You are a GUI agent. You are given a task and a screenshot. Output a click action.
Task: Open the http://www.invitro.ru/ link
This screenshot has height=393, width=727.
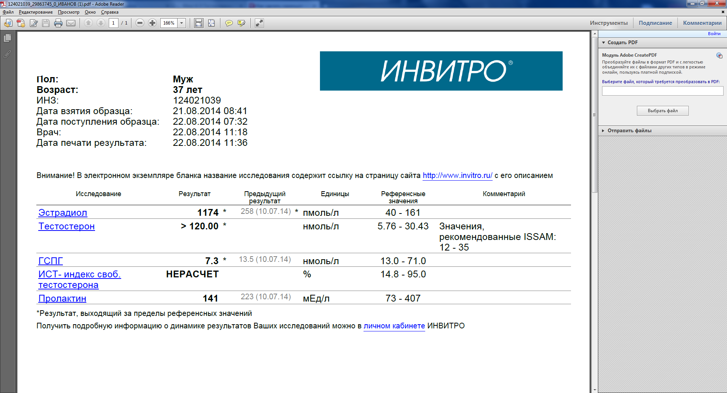[457, 175]
